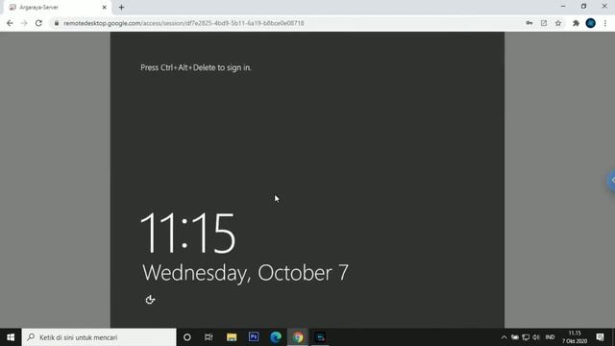Open the notification action center

pyautogui.click(x=600, y=337)
